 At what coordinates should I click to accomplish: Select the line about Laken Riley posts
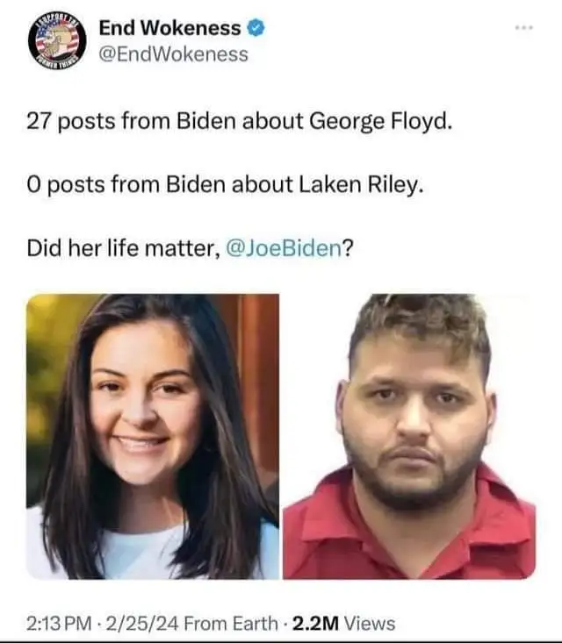pos(225,185)
